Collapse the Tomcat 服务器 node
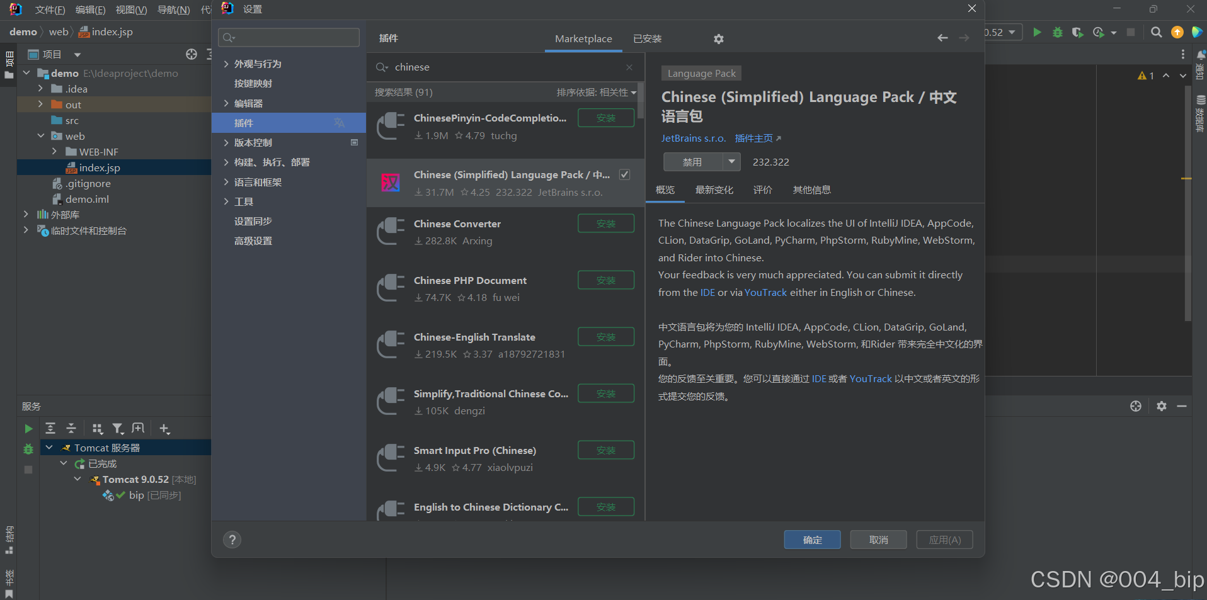Screen dimensions: 1207x600 click(49, 448)
